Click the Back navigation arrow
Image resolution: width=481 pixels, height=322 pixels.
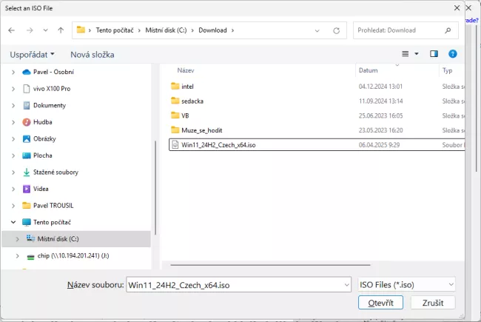[x=12, y=30]
